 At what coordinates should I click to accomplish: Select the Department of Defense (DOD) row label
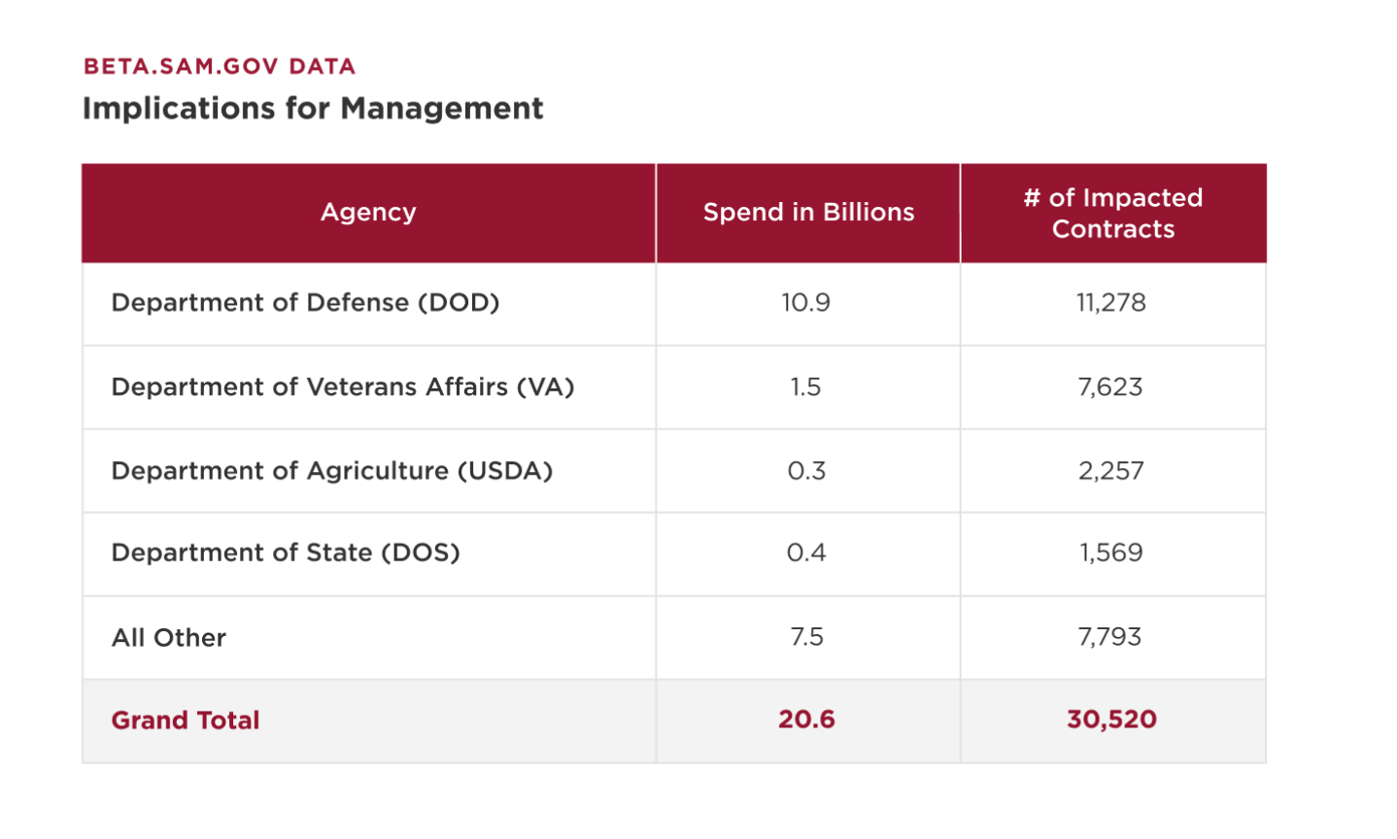(305, 303)
